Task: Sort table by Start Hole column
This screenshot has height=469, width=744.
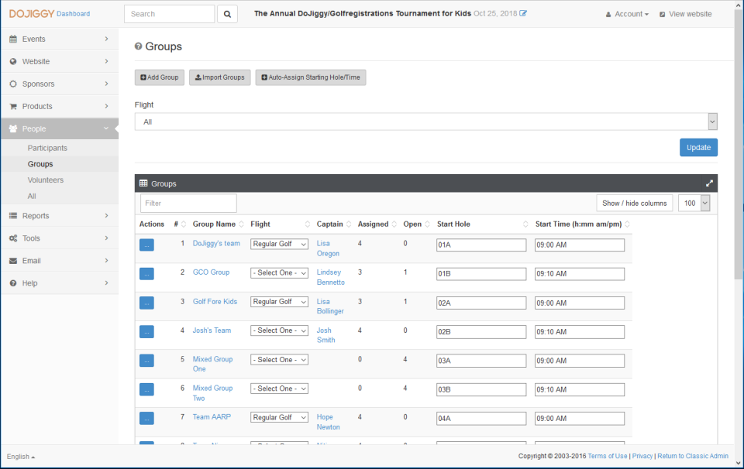Action: click(525, 224)
